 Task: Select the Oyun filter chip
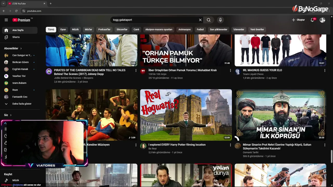[x=63, y=30]
